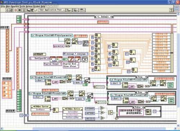Click the DAQmx Device property node header
This screenshot has width=180, height=131.
point(73,109)
